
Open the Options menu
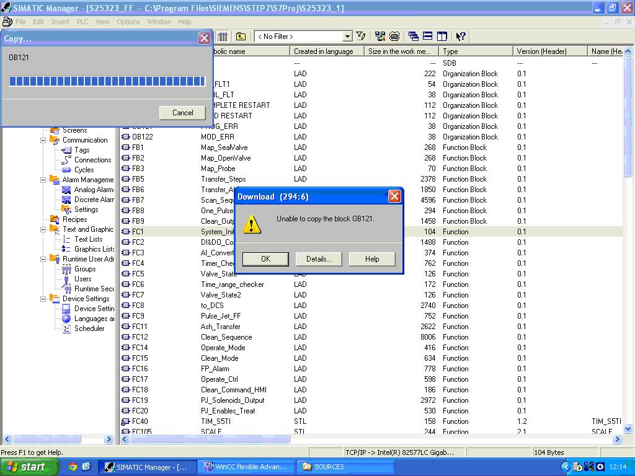coord(128,22)
